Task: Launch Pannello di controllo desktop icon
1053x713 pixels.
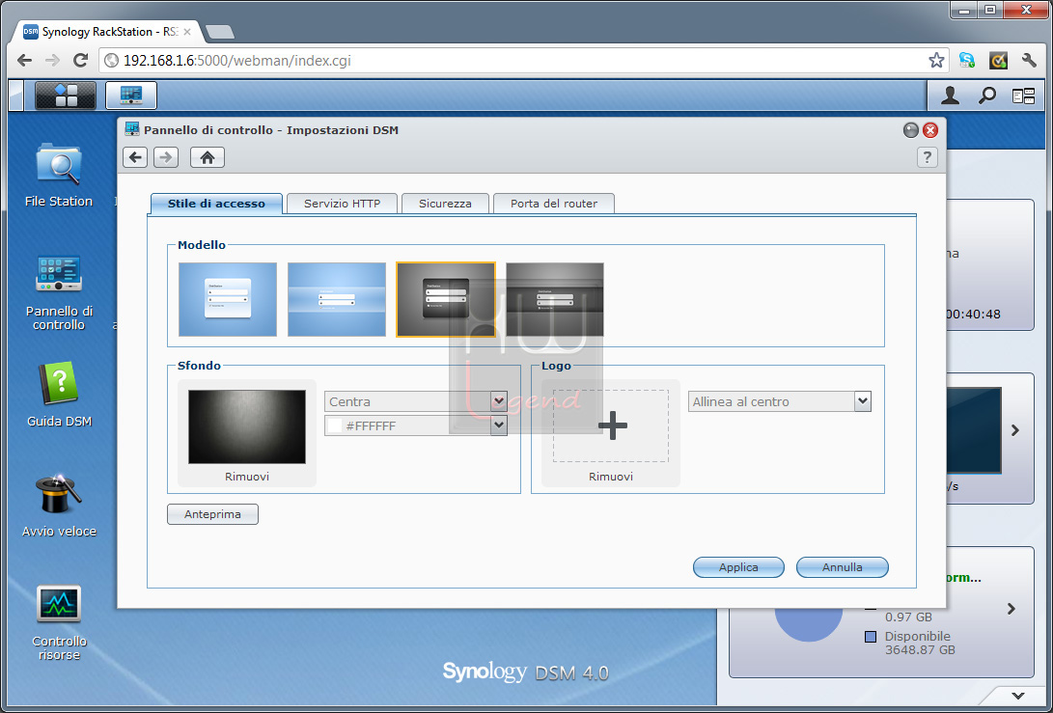Action: tap(59, 292)
